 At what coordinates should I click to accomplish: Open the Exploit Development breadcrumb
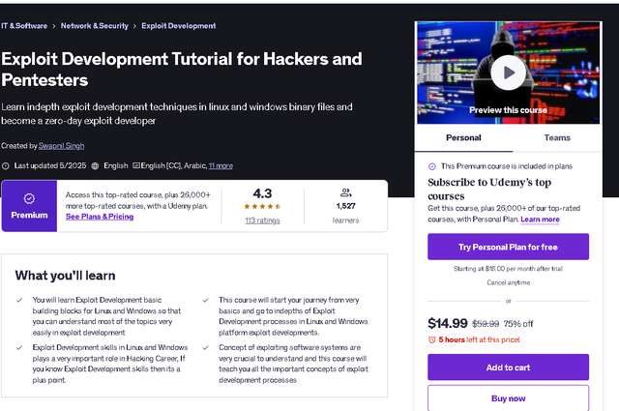click(178, 26)
